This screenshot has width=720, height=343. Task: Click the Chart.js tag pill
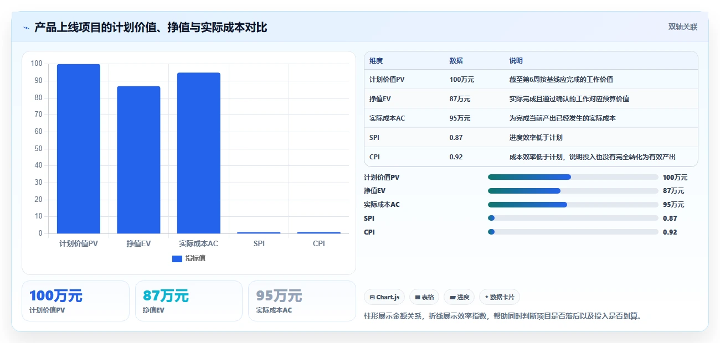[384, 297]
